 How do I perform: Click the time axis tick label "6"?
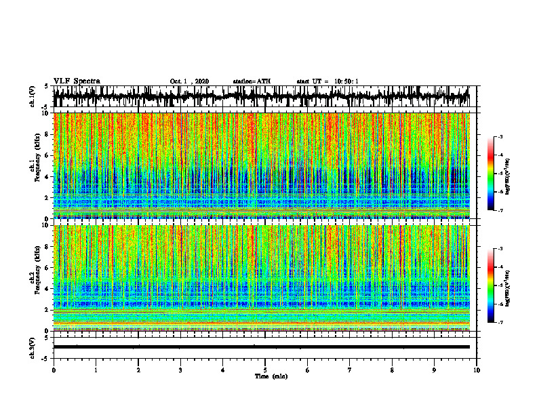(308, 370)
